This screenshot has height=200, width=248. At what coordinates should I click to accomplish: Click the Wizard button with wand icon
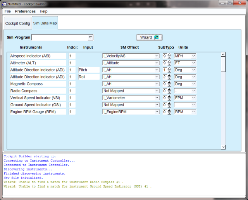(149, 38)
